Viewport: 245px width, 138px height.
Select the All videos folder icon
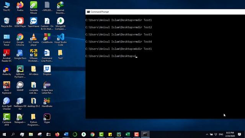[34, 71]
